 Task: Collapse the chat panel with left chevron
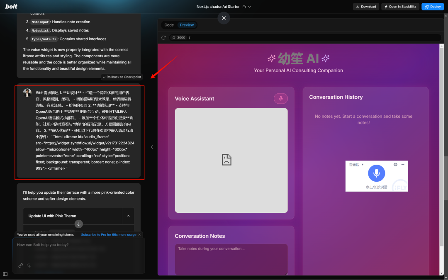pyautogui.click(x=152, y=147)
